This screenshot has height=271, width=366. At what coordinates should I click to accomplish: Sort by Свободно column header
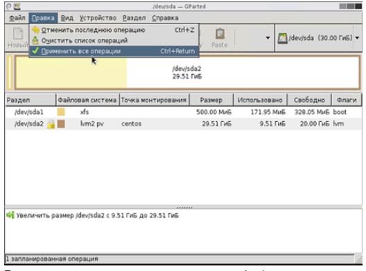point(309,100)
